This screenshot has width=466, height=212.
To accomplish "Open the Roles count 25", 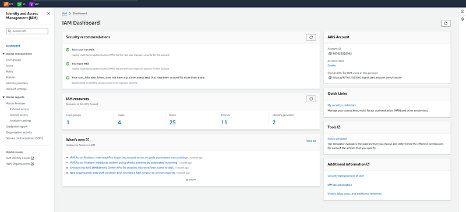I will click(172, 122).
